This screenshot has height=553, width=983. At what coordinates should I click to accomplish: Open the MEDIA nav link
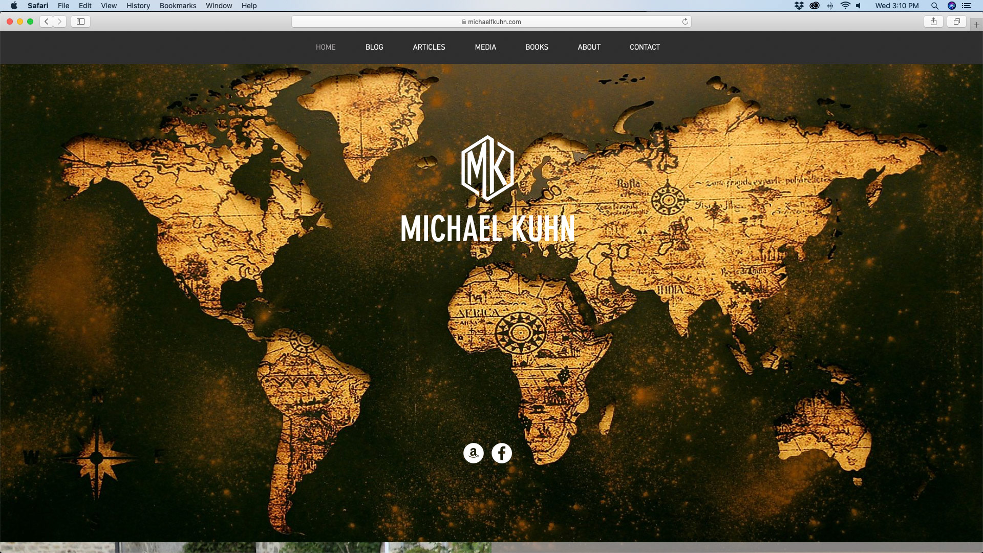(x=485, y=47)
